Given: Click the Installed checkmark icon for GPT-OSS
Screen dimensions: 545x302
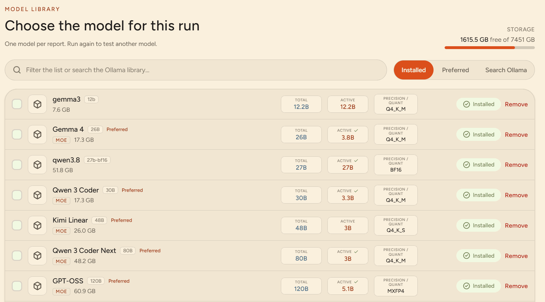Looking at the screenshot, I should [466, 286].
